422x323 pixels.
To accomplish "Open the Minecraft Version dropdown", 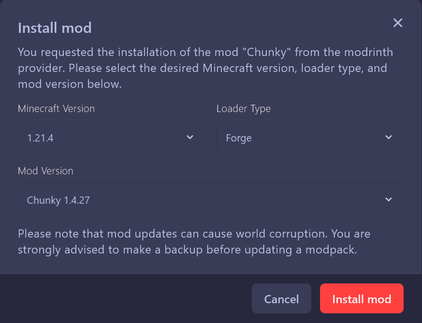I will click(111, 138).
